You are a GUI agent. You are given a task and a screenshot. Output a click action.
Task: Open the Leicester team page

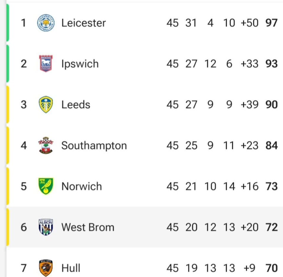click(x=84, y=23)
